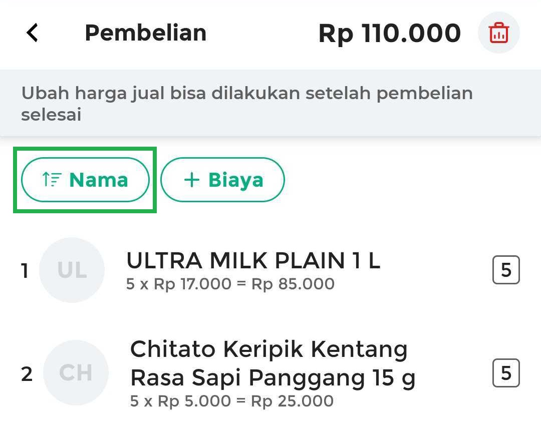Click Chitato's Rp 25.000 price line

coord(292,401)
